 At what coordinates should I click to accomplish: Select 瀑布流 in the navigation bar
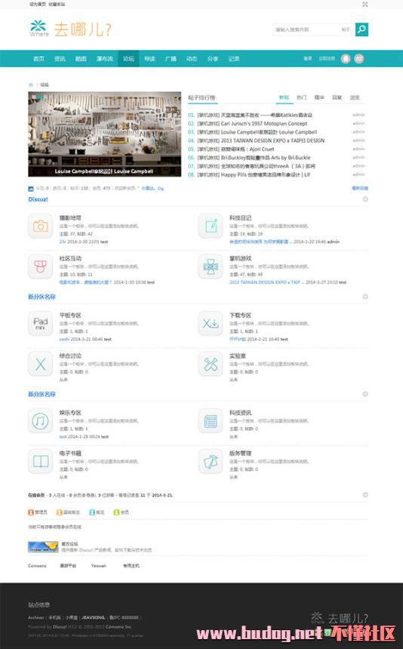(x=105, y=59)
